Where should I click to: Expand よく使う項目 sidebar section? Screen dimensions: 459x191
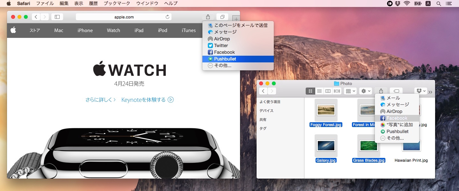tap(270, 102)
